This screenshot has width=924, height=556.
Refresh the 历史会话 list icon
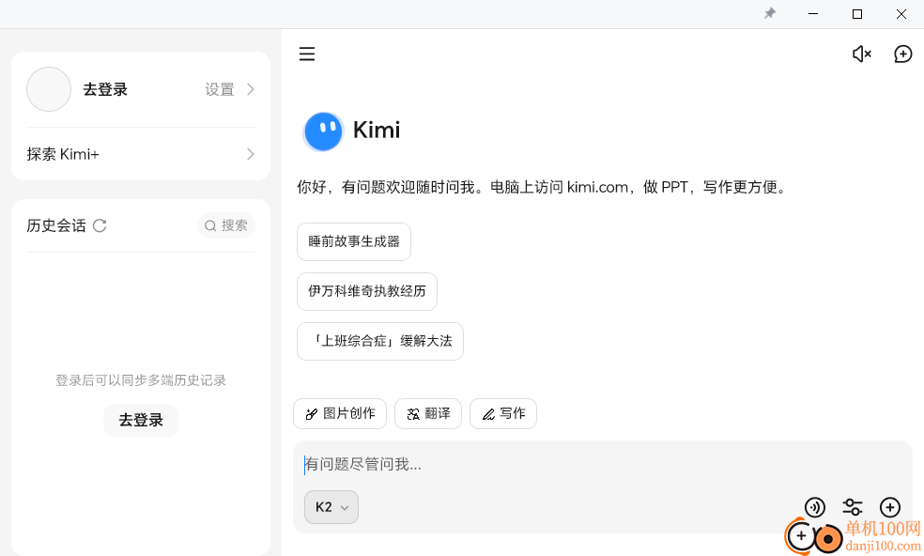(100, 225)
